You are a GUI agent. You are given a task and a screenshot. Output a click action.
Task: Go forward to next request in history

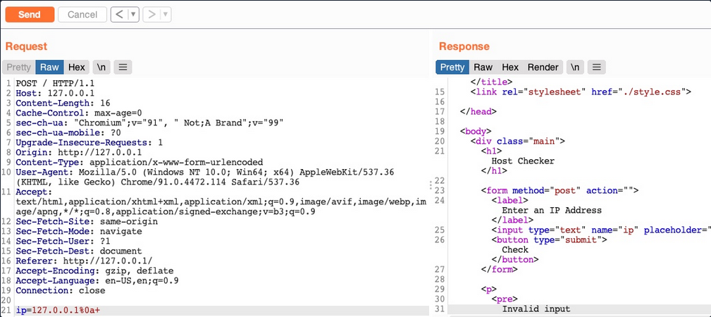(x=151, y=14)
